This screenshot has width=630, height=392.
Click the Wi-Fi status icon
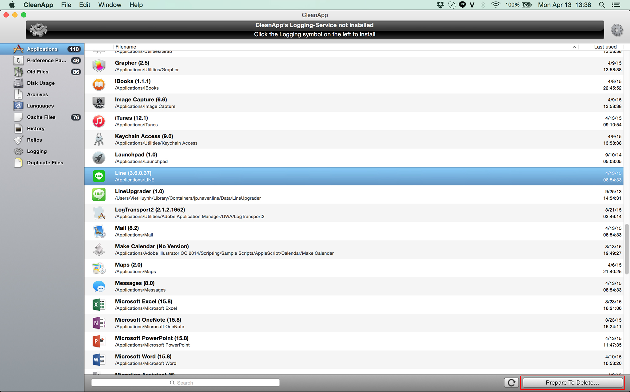496,5
